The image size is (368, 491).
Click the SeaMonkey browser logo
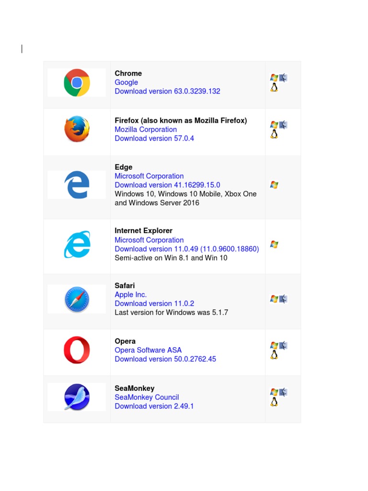pos(77,397)
